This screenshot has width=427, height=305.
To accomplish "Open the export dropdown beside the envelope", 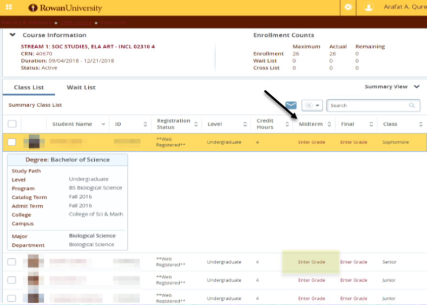I will tap(312, 105).
